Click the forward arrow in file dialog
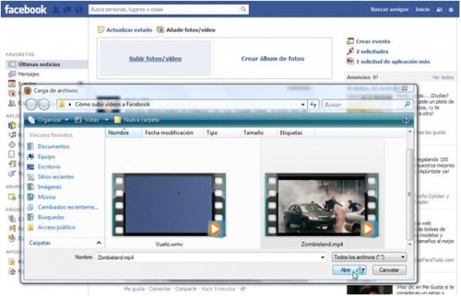Screen dimensions: 461x296 44,104
